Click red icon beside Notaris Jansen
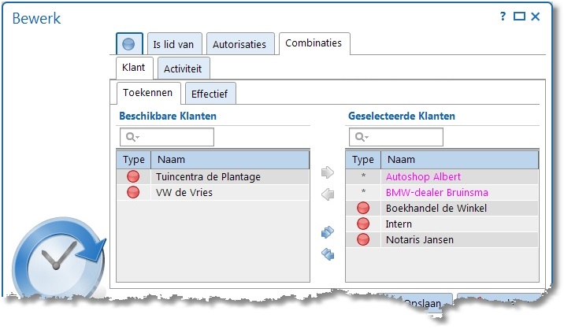Screen dimensions: 564x333 click(x=363, y=239)
